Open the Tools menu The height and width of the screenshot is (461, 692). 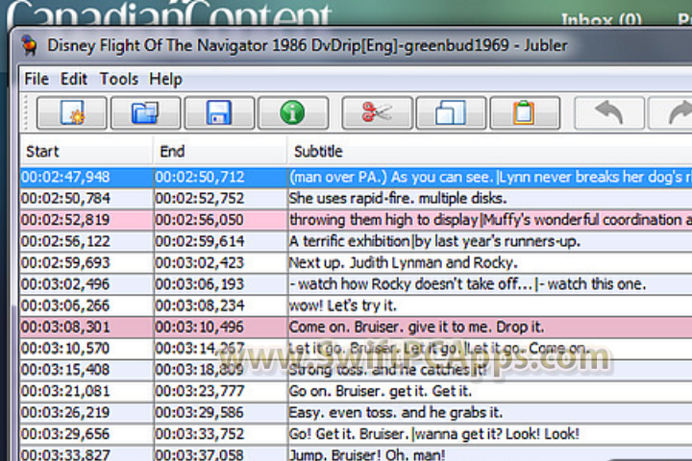tap(119, 79)
